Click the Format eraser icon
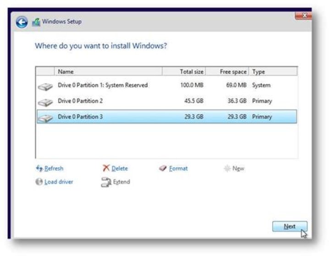This screenshot has width=330, height=257. (x=163, y=169)
